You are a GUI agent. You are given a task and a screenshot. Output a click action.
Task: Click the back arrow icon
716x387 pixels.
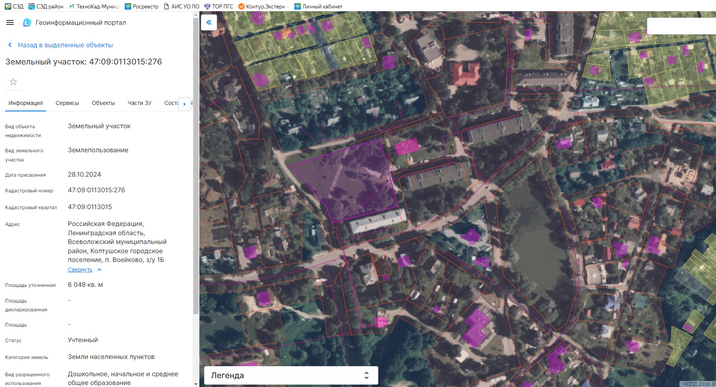click(x=10, y=45)
